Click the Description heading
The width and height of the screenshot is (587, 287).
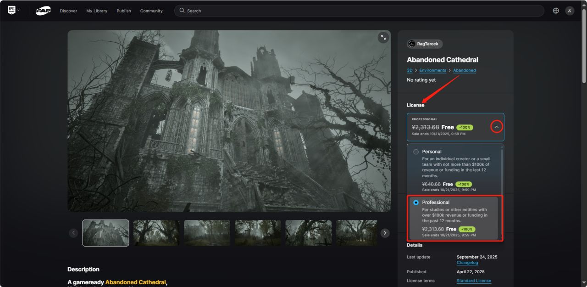[x=83, y=269]
